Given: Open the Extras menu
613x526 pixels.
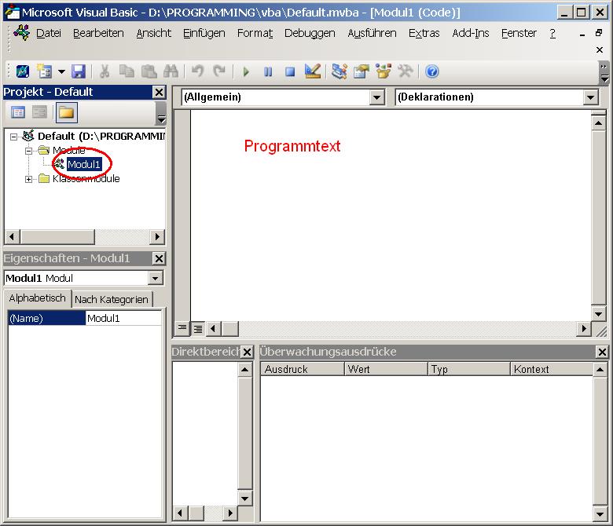Looking at the screenshot, I should [424, 33].
